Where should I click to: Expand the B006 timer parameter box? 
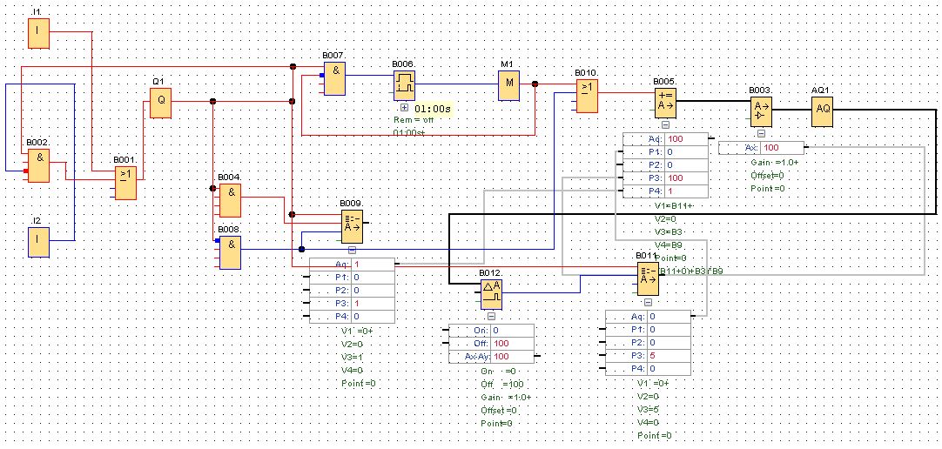404,107
